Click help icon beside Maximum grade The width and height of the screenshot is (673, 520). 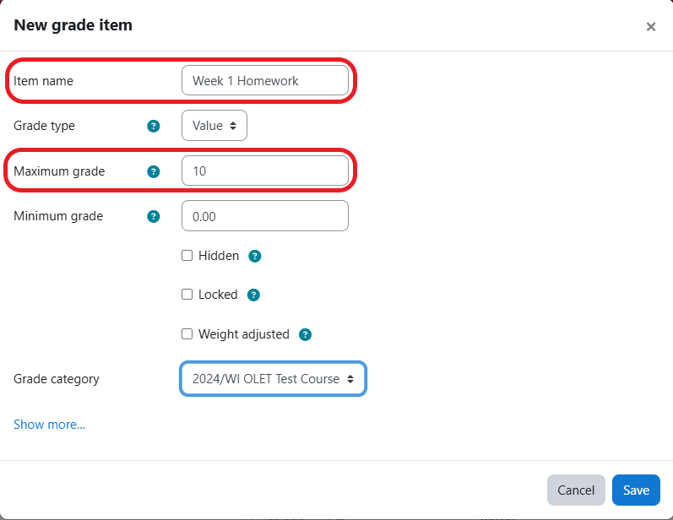point(153,171)
